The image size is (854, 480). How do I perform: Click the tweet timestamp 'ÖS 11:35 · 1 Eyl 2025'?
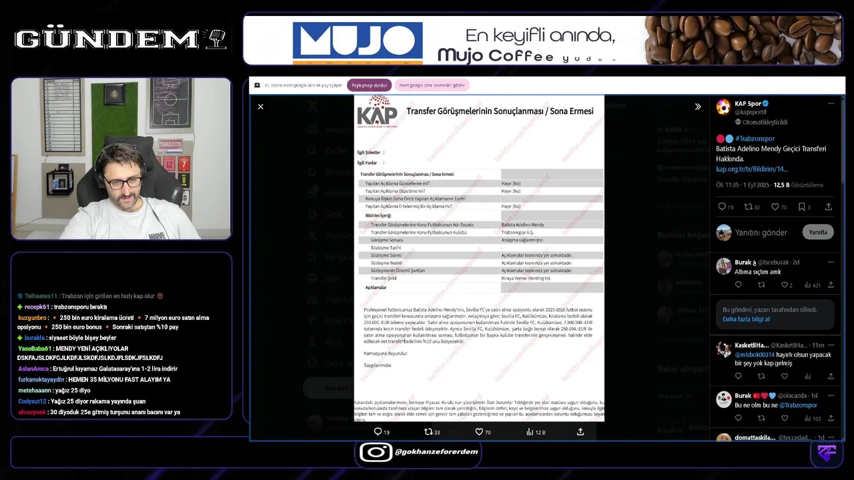click(743, 185)
